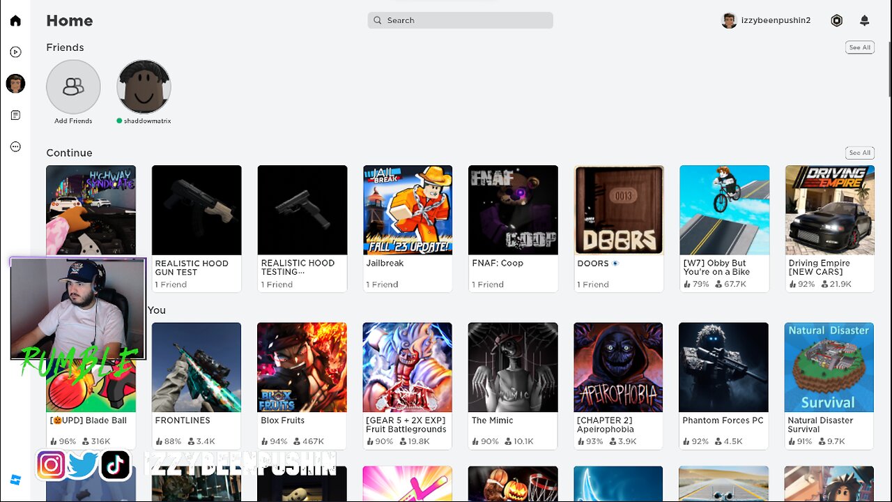Open the avatar icon in sidebar

[x=15, y=84]
